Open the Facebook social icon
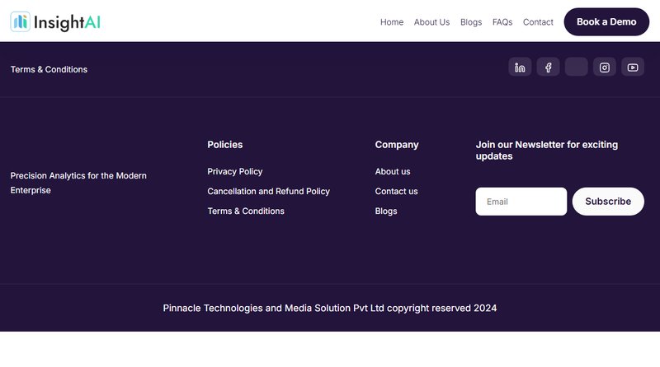This screenshot has height=367, width=660. (548, 67)
